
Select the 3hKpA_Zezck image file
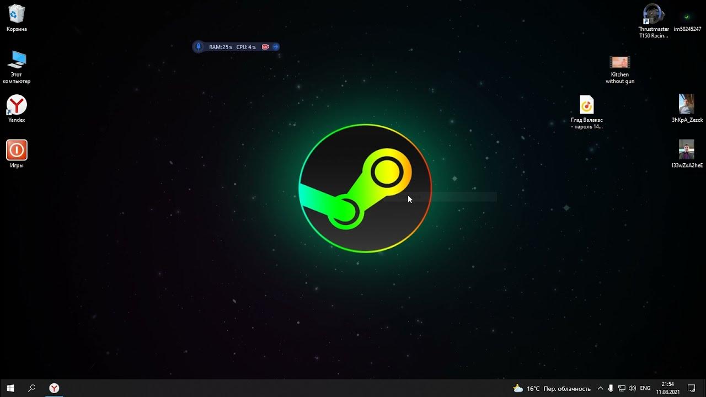point(687,108)
